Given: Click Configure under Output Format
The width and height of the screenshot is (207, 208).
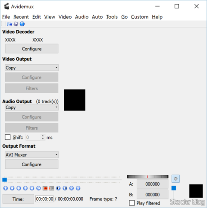Looking at the screenshot, I should [x=31, y=164].
